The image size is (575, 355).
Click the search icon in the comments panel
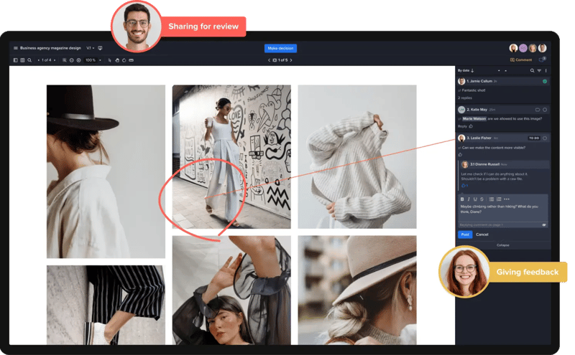coord(533,70)
